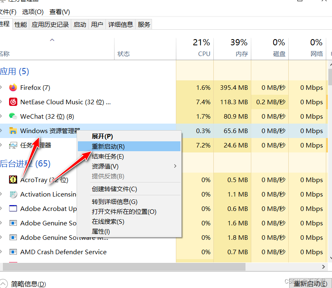The height and width of the screenshot is (288, 332).
Task: Sort by the 磁盘 column header
Action: 270,49
